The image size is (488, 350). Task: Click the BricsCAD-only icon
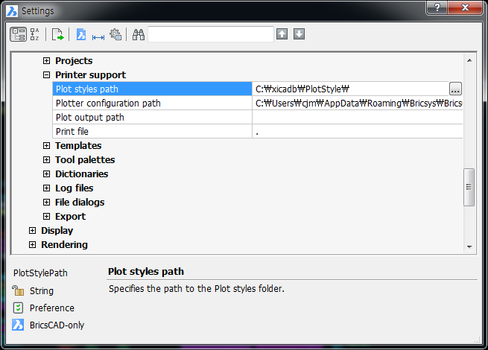18,325
